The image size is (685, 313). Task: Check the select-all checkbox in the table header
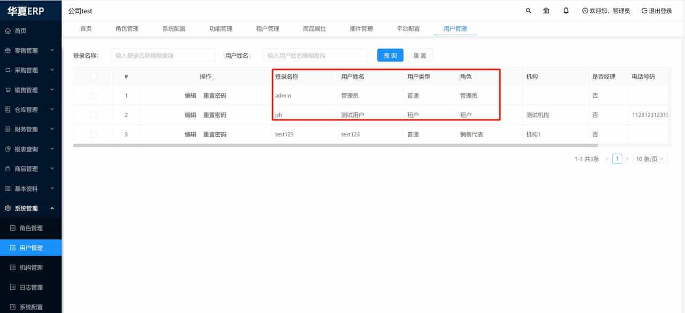click(x=93, y=77)
